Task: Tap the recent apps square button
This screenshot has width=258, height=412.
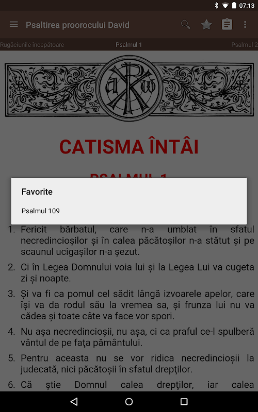Action: point(184,401)
